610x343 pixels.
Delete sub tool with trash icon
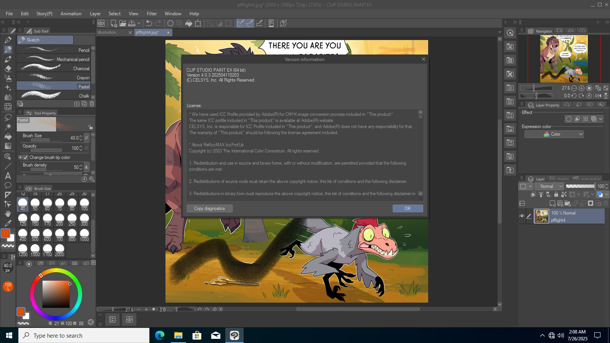92,104
